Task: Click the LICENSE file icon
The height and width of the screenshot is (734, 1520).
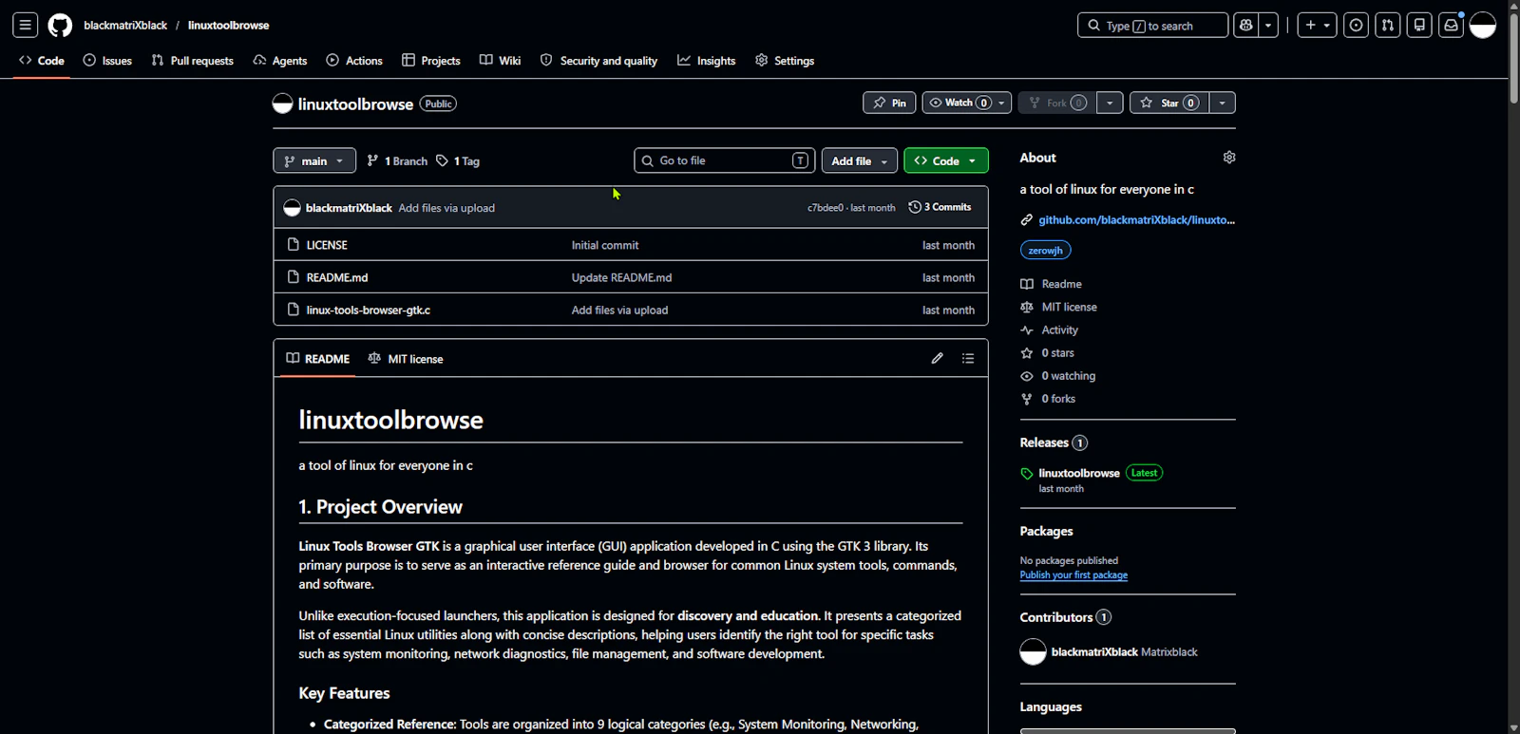Action: point(294,245)
